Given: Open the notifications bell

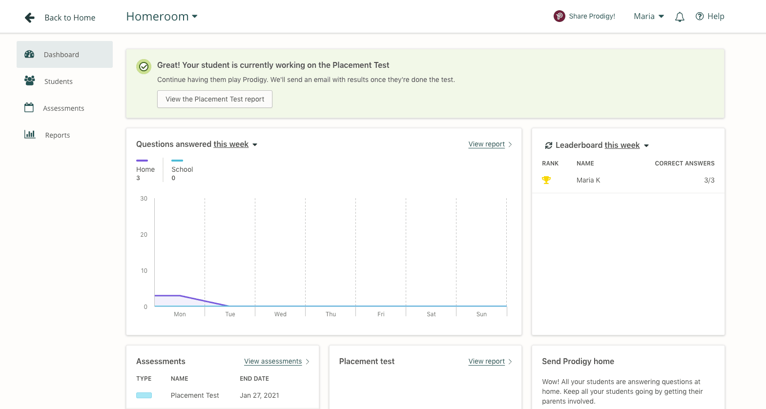Looking at the screenshot, I should (x=680, y=17).
